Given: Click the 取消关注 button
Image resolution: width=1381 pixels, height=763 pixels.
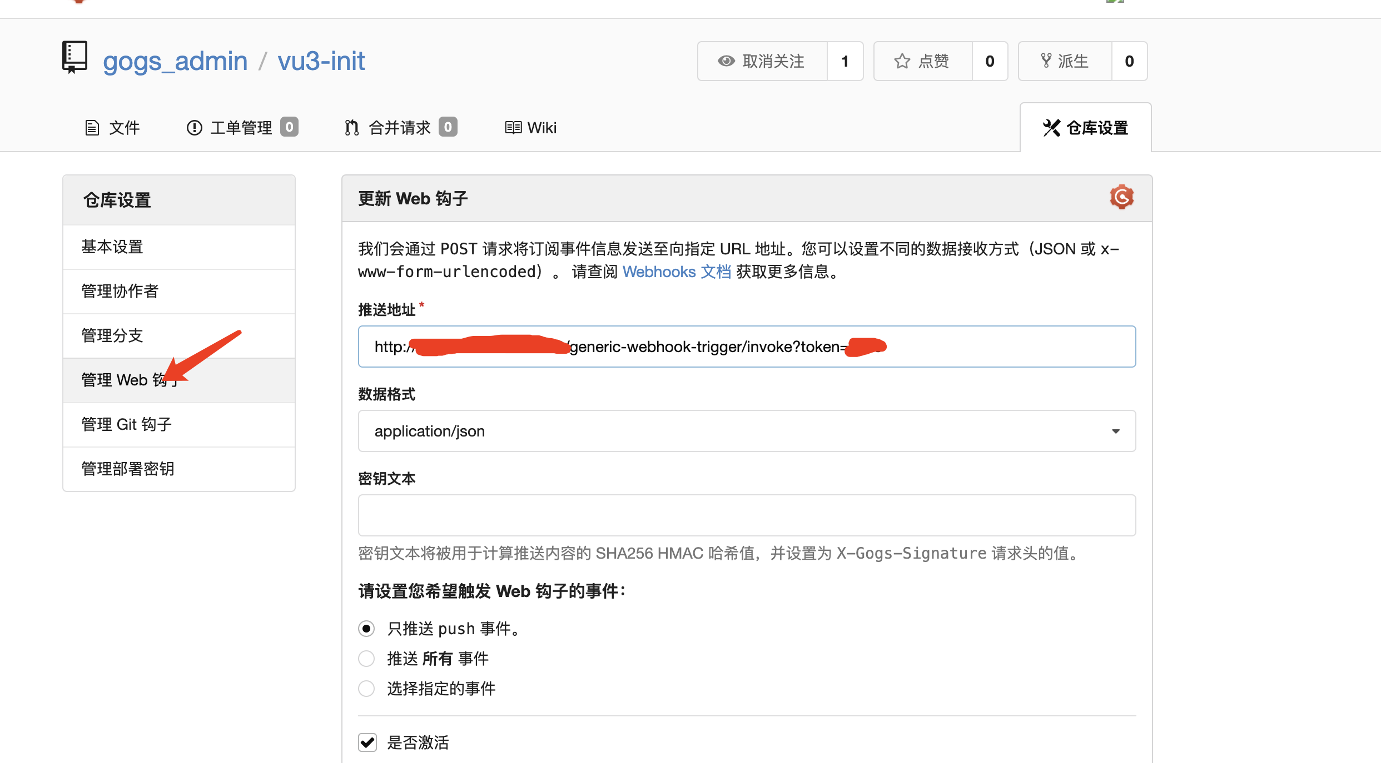Looking at the screenshot, I should pyautogui.click(x=762, y=61).
